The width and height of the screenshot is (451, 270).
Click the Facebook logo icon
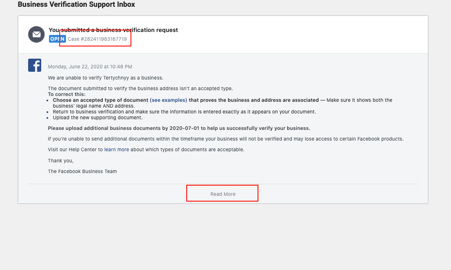(x=34, y=65)
